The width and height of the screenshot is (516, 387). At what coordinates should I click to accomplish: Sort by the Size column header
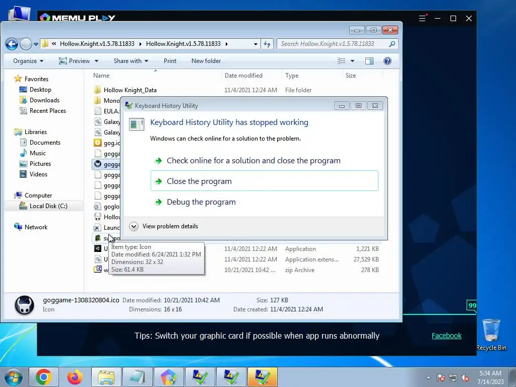pyautogui.click(x=351, y=76)
